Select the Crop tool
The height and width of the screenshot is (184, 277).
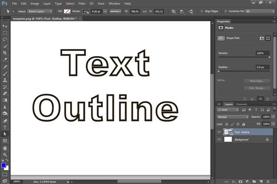[5, 53]
